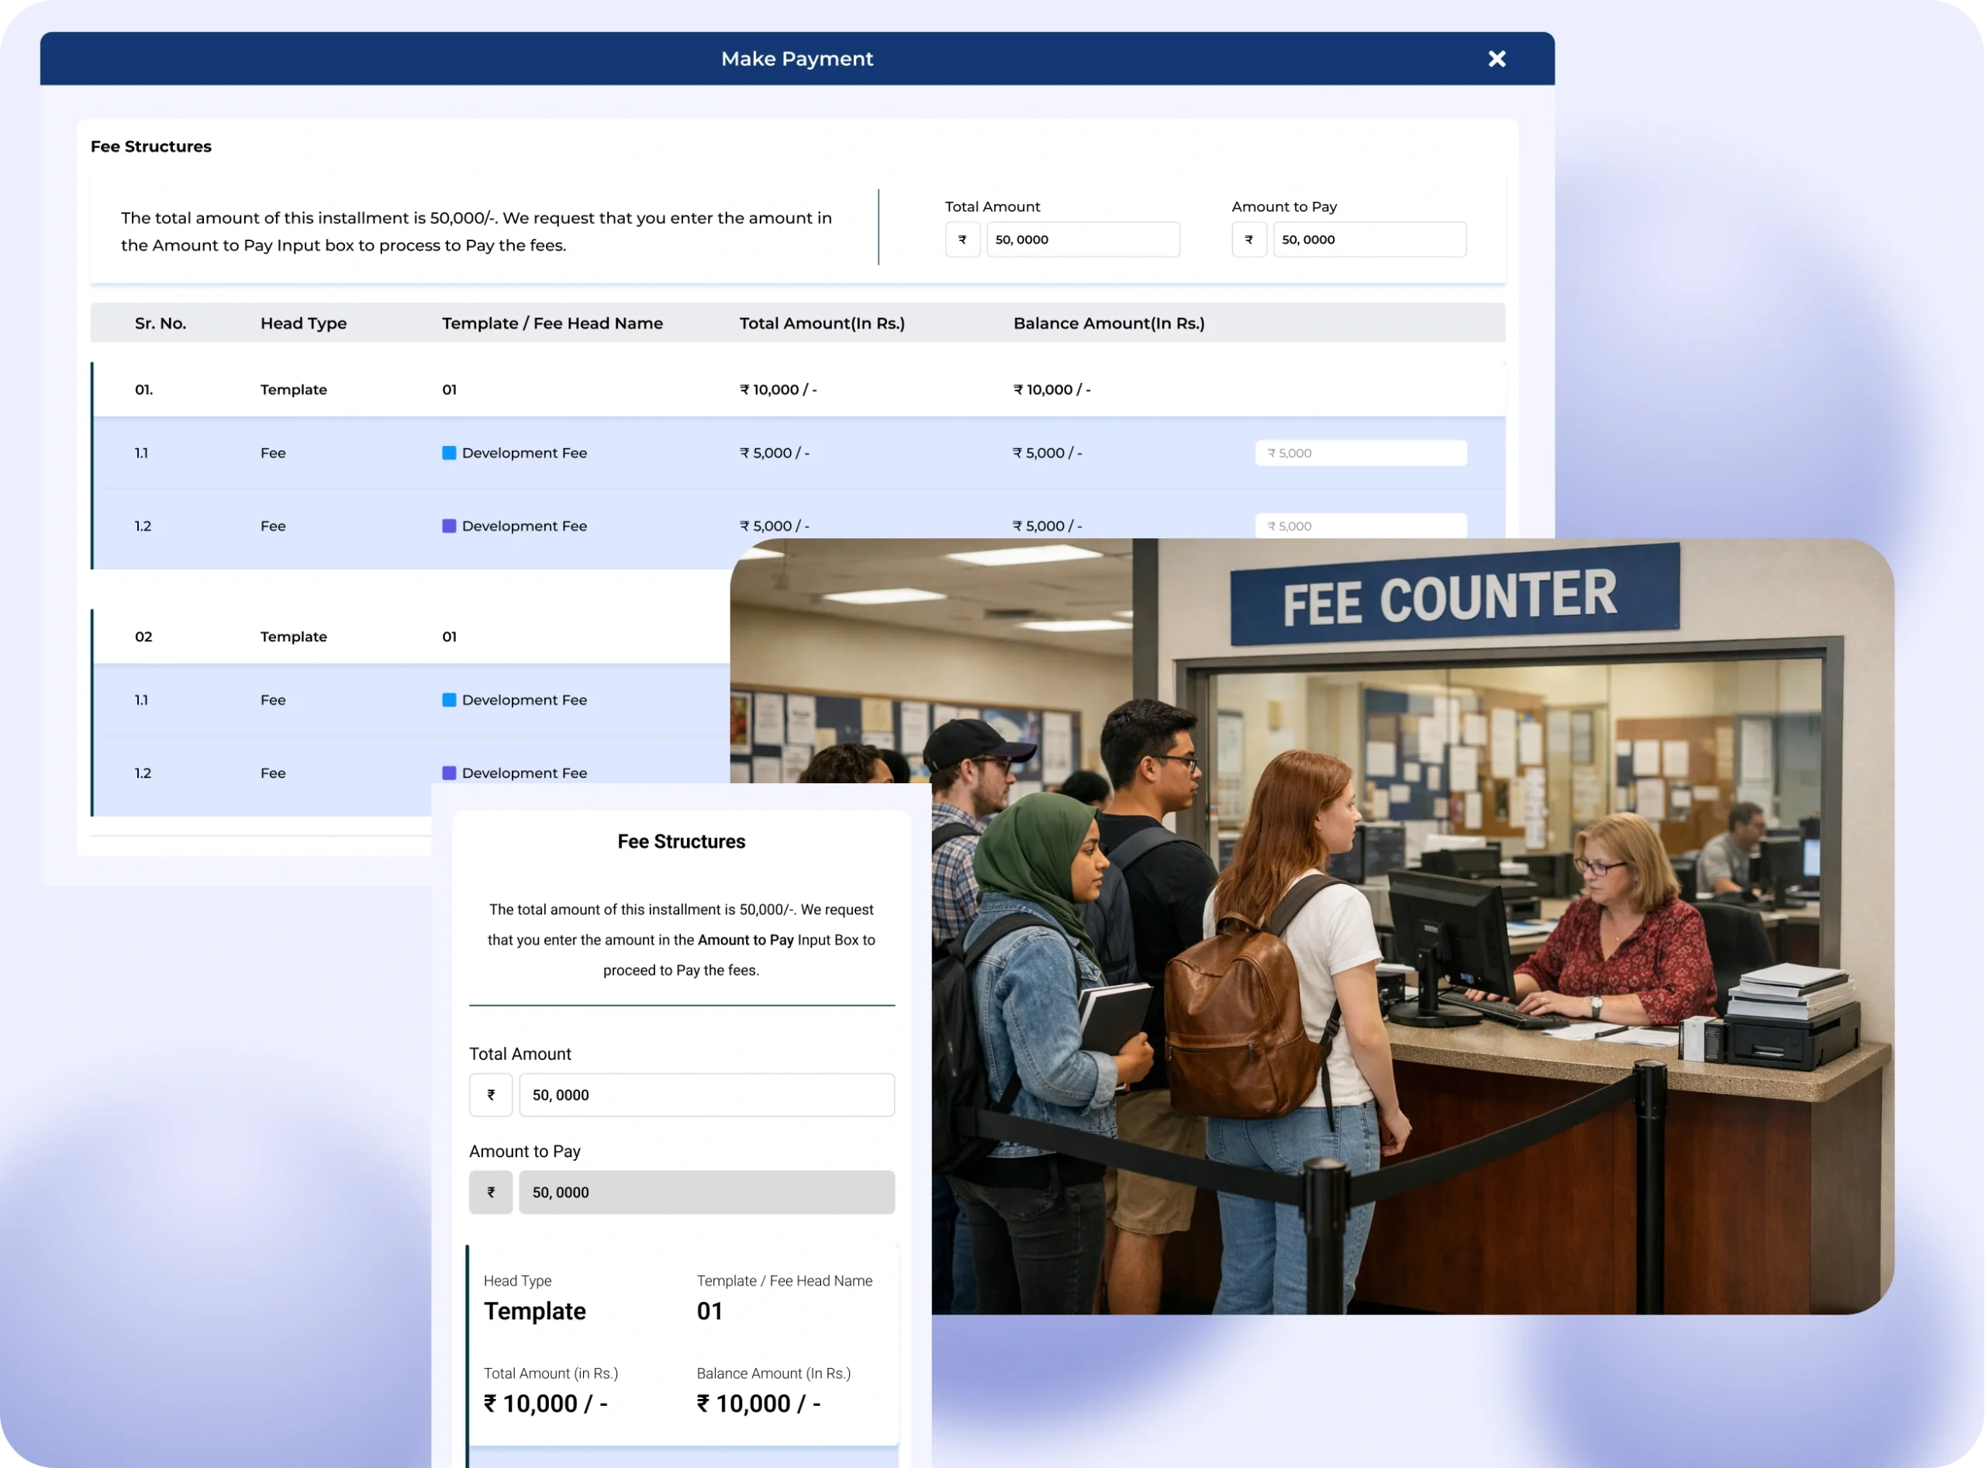
Task: Click Balance Amount(In Rs.) column header
Action: pos(1108,323)
